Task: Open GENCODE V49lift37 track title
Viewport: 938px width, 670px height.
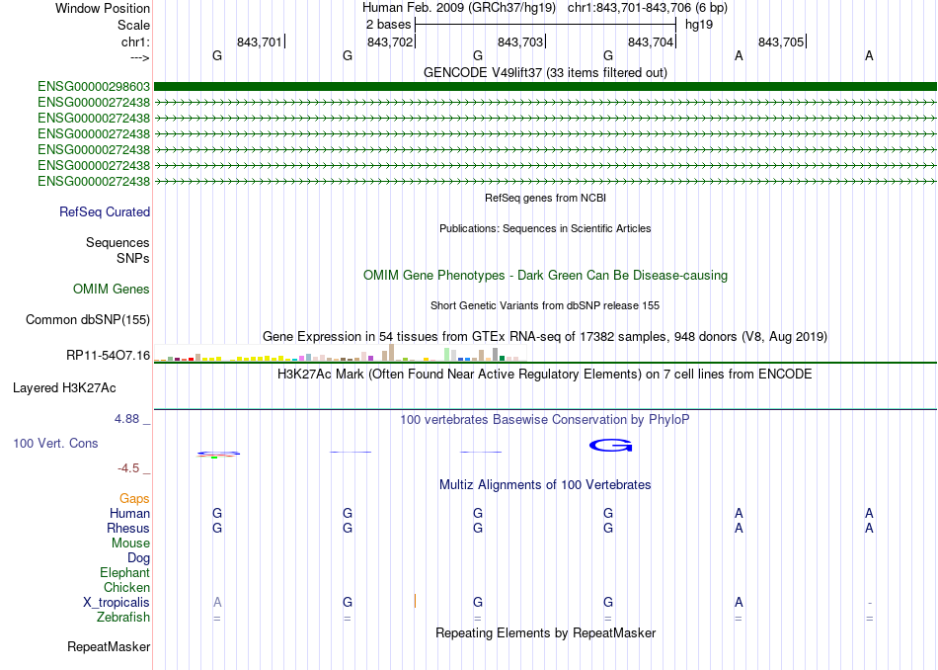Action: tap(545, 72)
